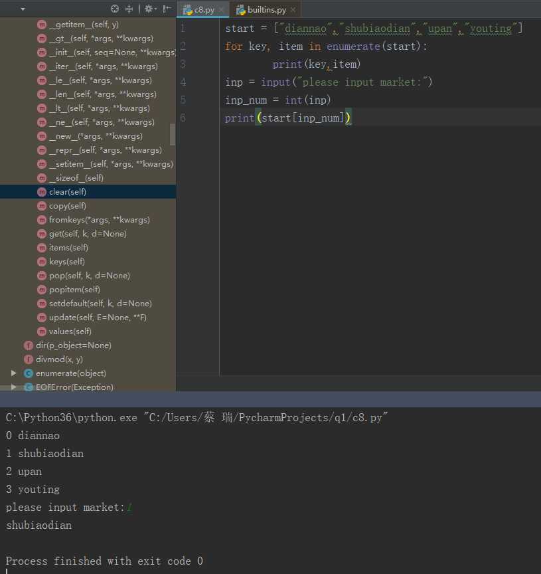Click the method icon next to values(self)
541x574 pixels.
pyautogui.click(x=42, y=332)
